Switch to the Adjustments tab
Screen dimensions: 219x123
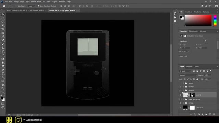(193, 31)
